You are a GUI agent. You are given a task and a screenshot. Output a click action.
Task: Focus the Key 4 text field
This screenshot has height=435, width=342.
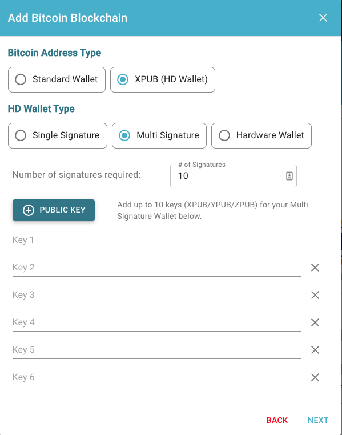click(x=157, y=322)
